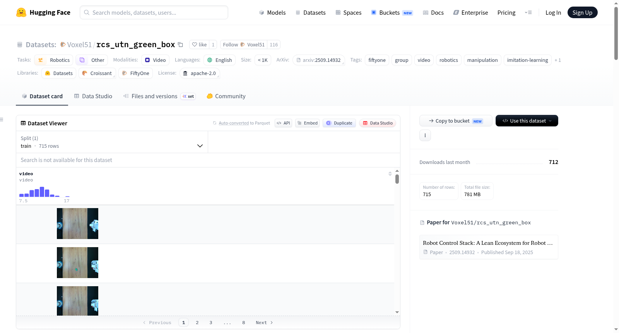Switch to the Data Studio tab

click(93, 96)
